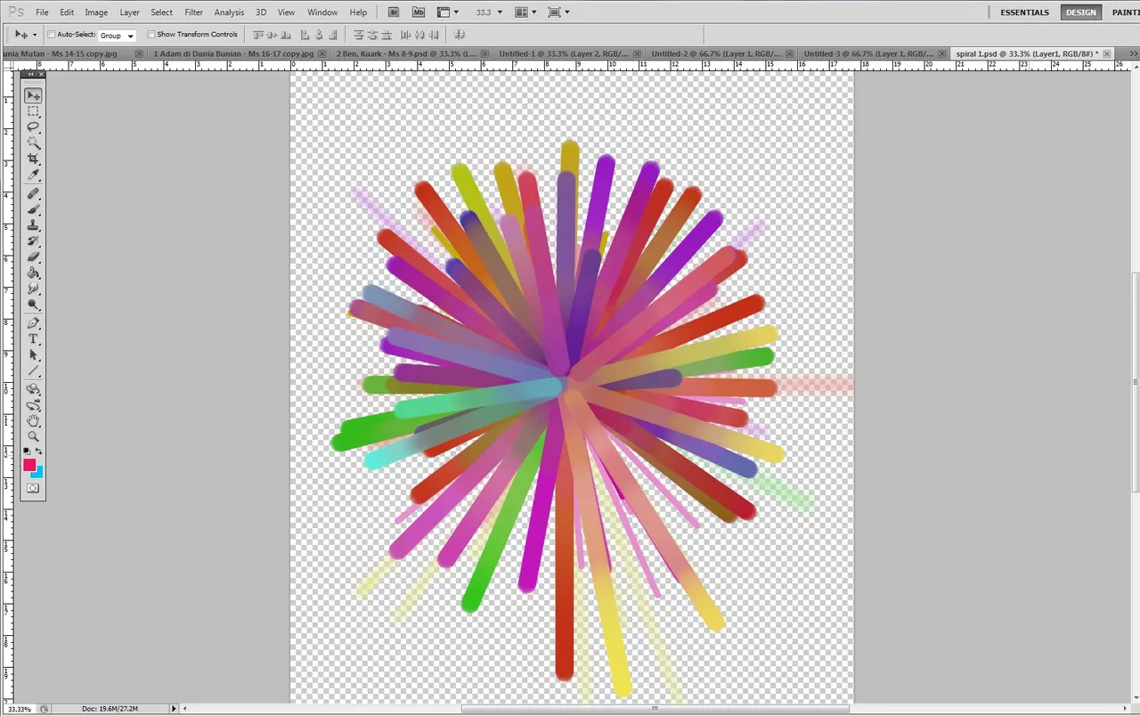Screen dimensions: 1140x716
Task: Select the Rectangular Marquee tool
Action: pos(33,111)
